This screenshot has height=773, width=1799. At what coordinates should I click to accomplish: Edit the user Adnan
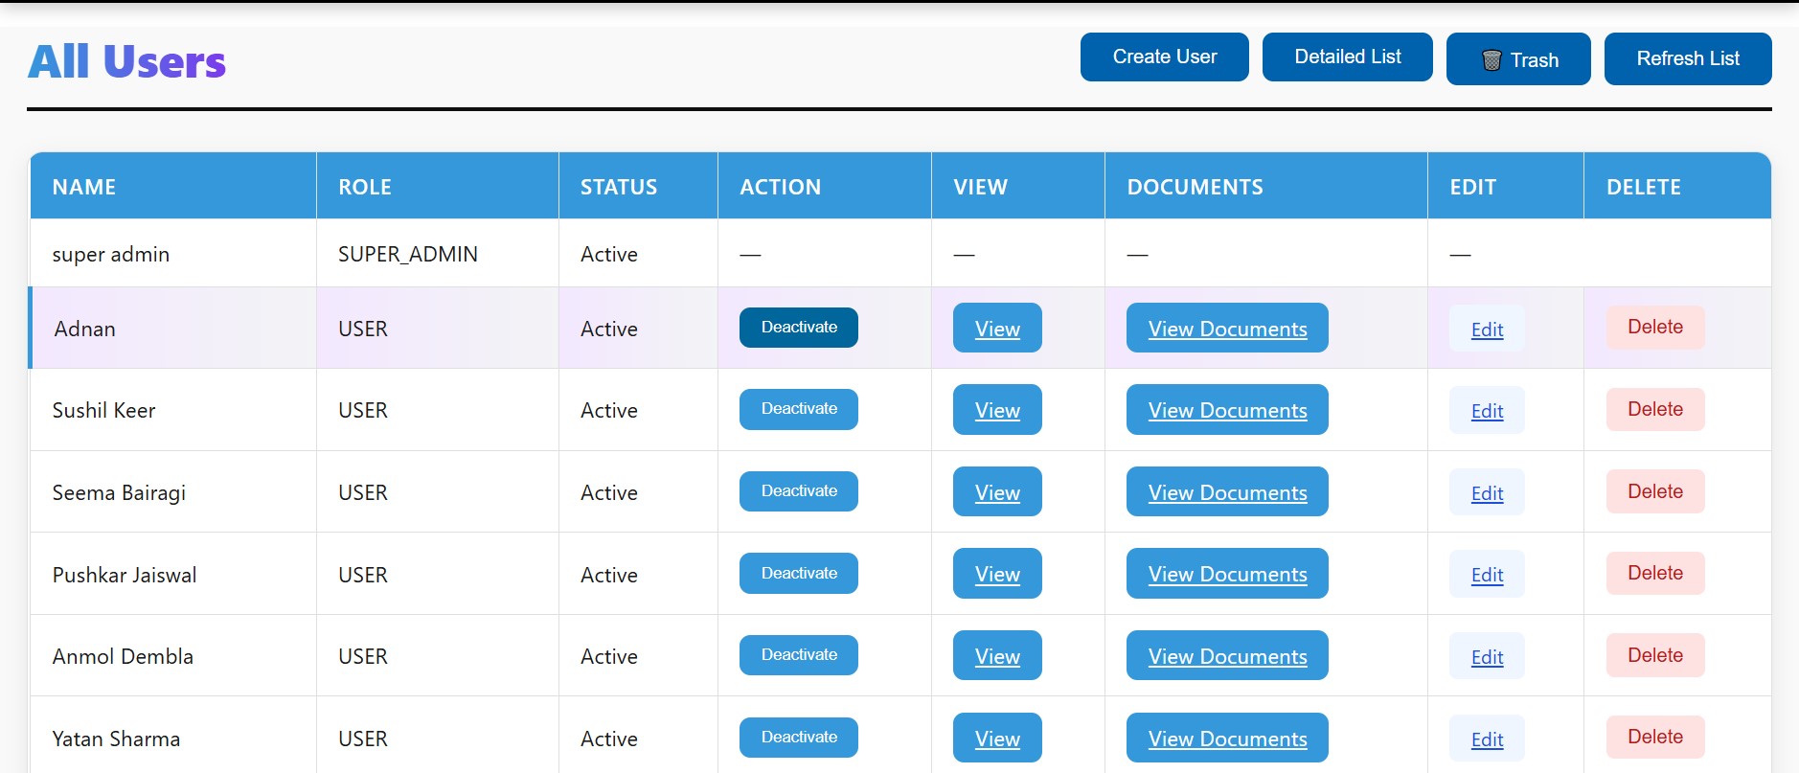[1487, 329]
